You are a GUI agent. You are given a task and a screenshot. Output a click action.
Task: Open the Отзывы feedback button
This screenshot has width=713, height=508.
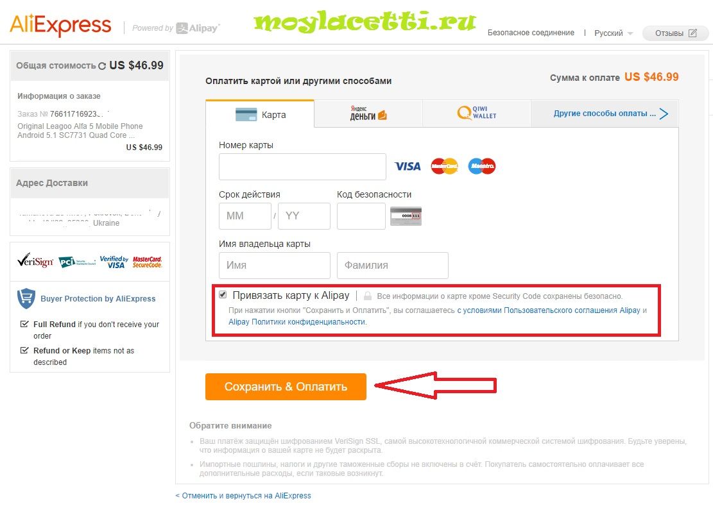pos(675,33)
